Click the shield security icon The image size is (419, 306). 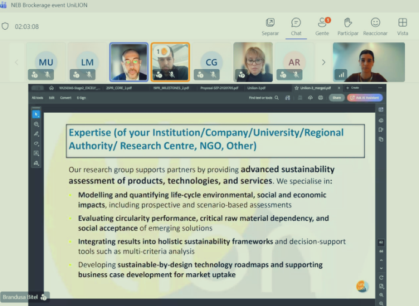[x=5, y=26]
